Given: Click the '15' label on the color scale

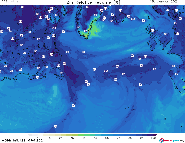Looking at the screenshot, I should [49, 138].
